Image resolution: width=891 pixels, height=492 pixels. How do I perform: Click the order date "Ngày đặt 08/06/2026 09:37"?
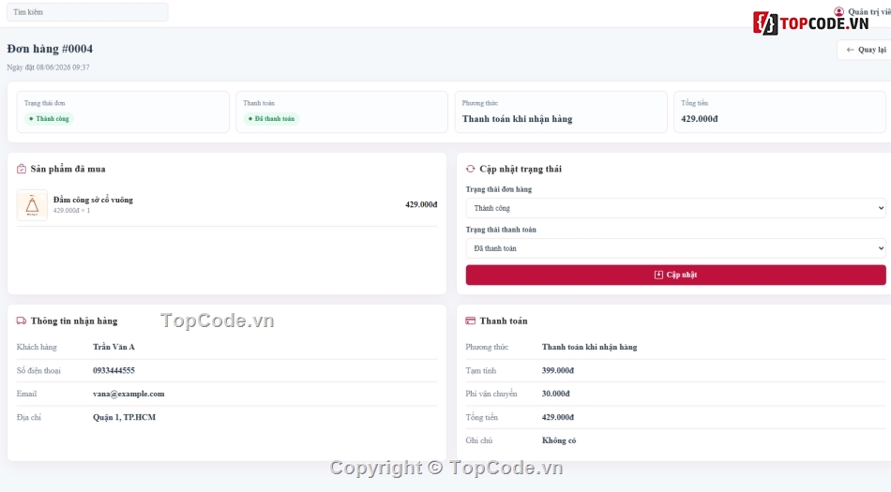tap(48, 67)
